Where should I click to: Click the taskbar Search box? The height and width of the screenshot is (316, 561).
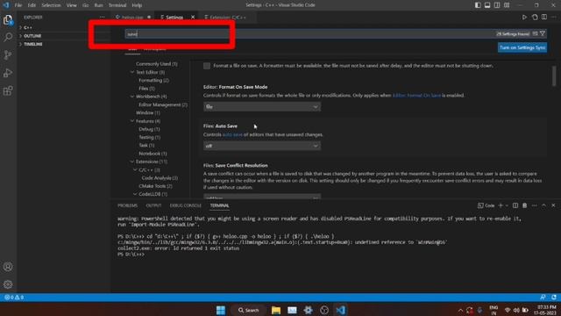coord(248,310)
